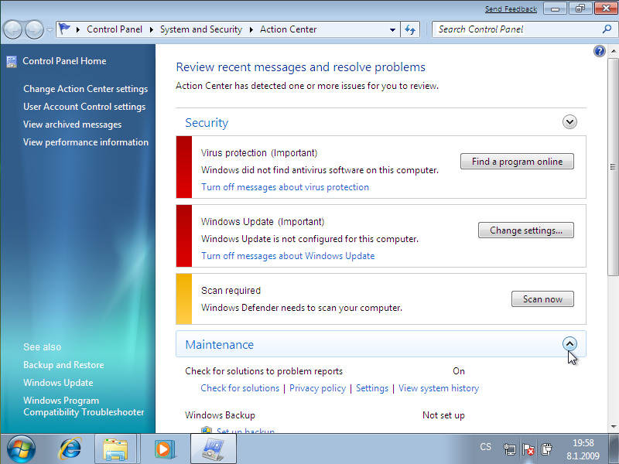This screenshot has width=619, height=464.
Task: Open the Help question mark icon
Action: (599, 51)
